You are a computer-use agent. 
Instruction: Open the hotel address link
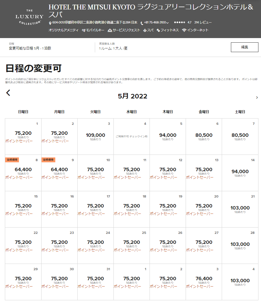point(95,22)
